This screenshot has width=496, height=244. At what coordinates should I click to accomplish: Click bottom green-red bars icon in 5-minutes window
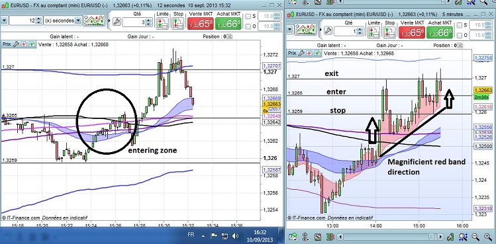(x=330, y=236)
